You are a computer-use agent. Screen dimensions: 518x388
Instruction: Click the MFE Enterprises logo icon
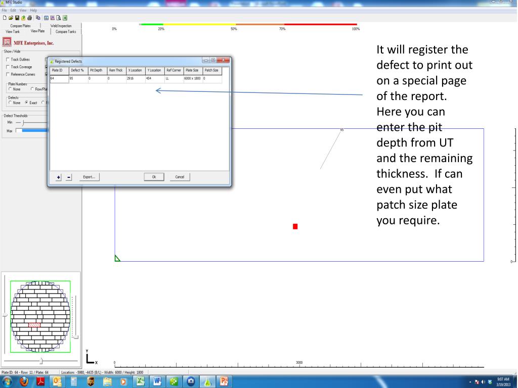(x=7, y=42)
